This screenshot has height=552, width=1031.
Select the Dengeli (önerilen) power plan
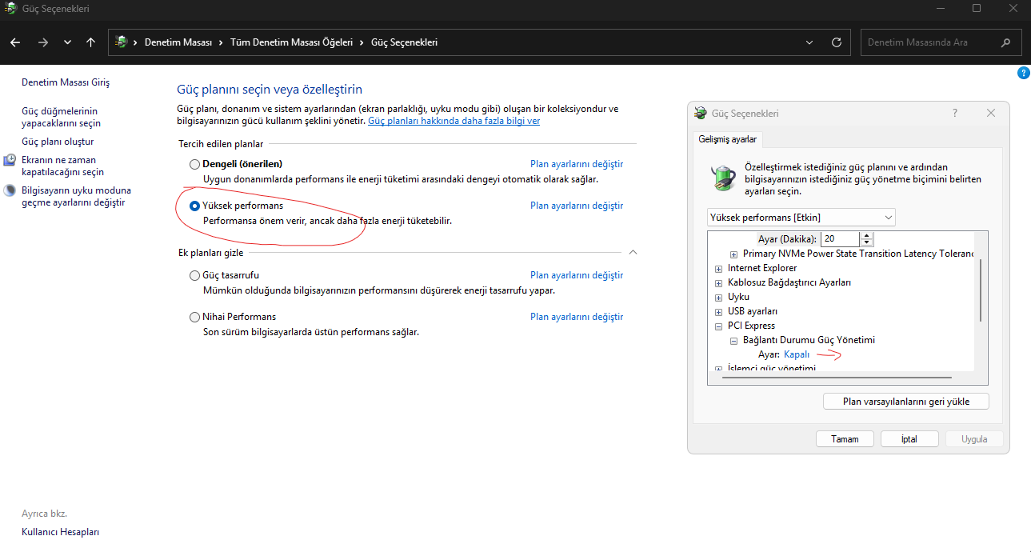(x=194, y=164)
